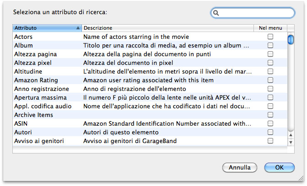Toggle checkbox for Amazon Rating
This screenshot has height=186, width=307.
(x=270, y=80)
